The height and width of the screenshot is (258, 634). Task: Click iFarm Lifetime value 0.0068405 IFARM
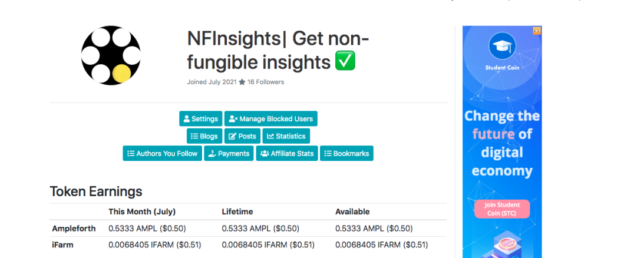[x=268, y=244]
